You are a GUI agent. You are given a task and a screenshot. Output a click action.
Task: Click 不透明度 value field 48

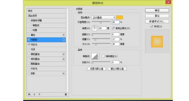[116, 22]
